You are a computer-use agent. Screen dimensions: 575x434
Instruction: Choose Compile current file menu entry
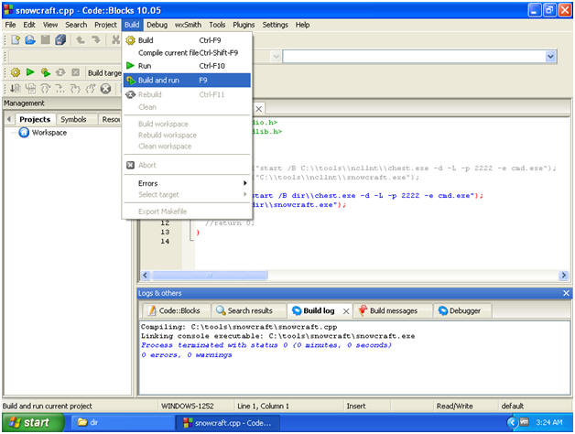(x=187, y=53)
